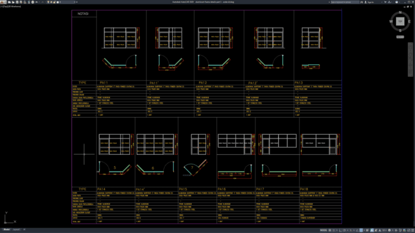Click the NOTASI header text in drawing

tap(83, 14)
